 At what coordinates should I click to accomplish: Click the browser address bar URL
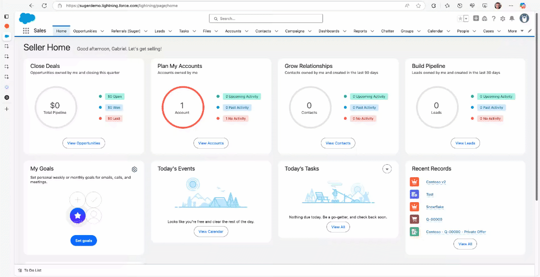coord(122,6)
